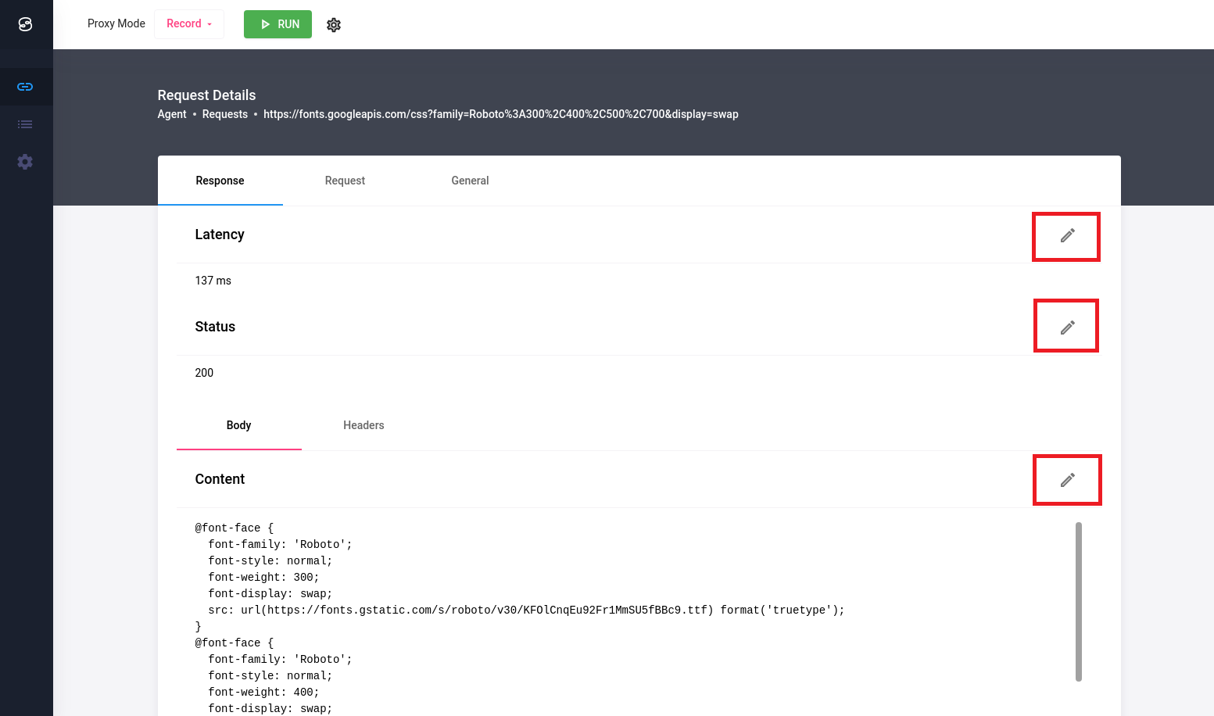Screen dimensions: 1214x716
Task: Open the sidebar settings gear
Action: pyautogui.click(x=25, y=162)
